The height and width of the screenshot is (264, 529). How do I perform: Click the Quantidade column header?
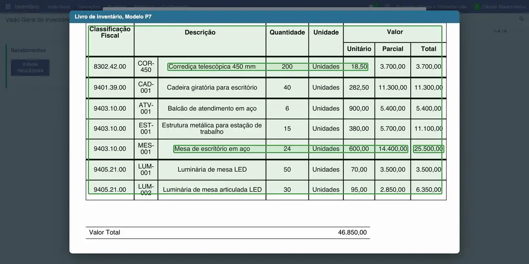coord(287,32)
